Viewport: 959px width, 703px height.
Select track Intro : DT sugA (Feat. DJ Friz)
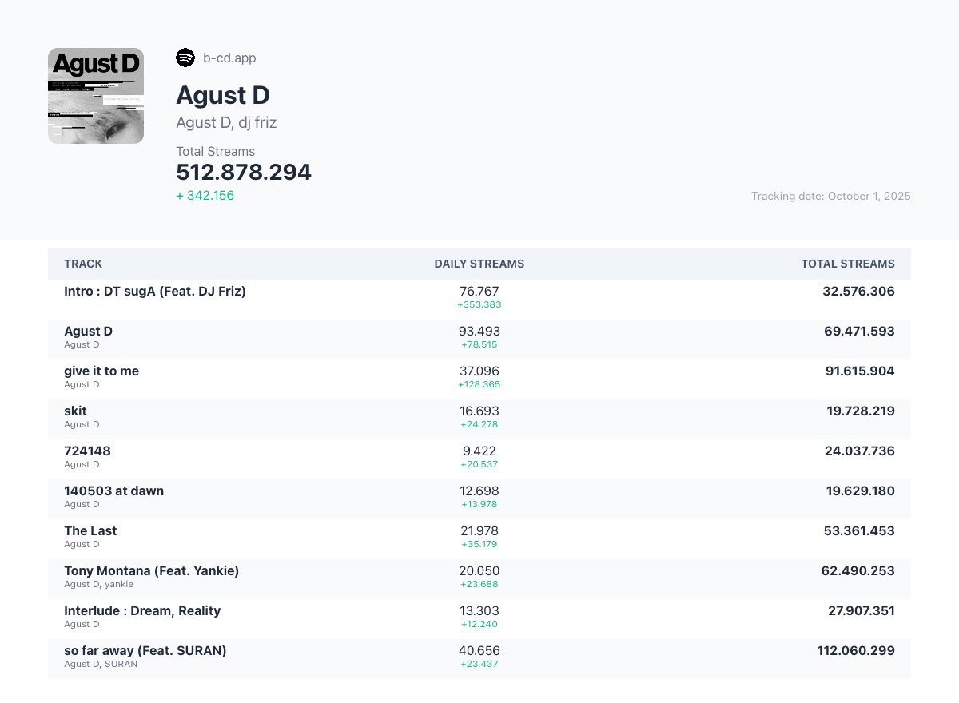click(155, 291)
